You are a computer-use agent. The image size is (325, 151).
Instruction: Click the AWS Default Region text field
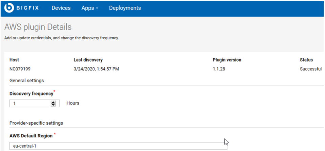(118, 146)
